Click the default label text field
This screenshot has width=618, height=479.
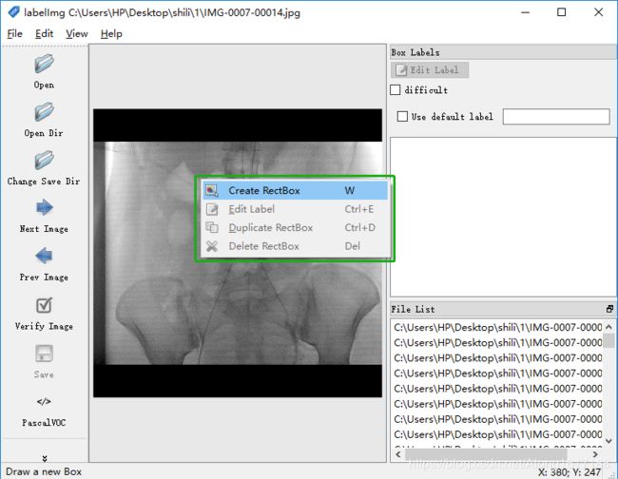(556, 117)
